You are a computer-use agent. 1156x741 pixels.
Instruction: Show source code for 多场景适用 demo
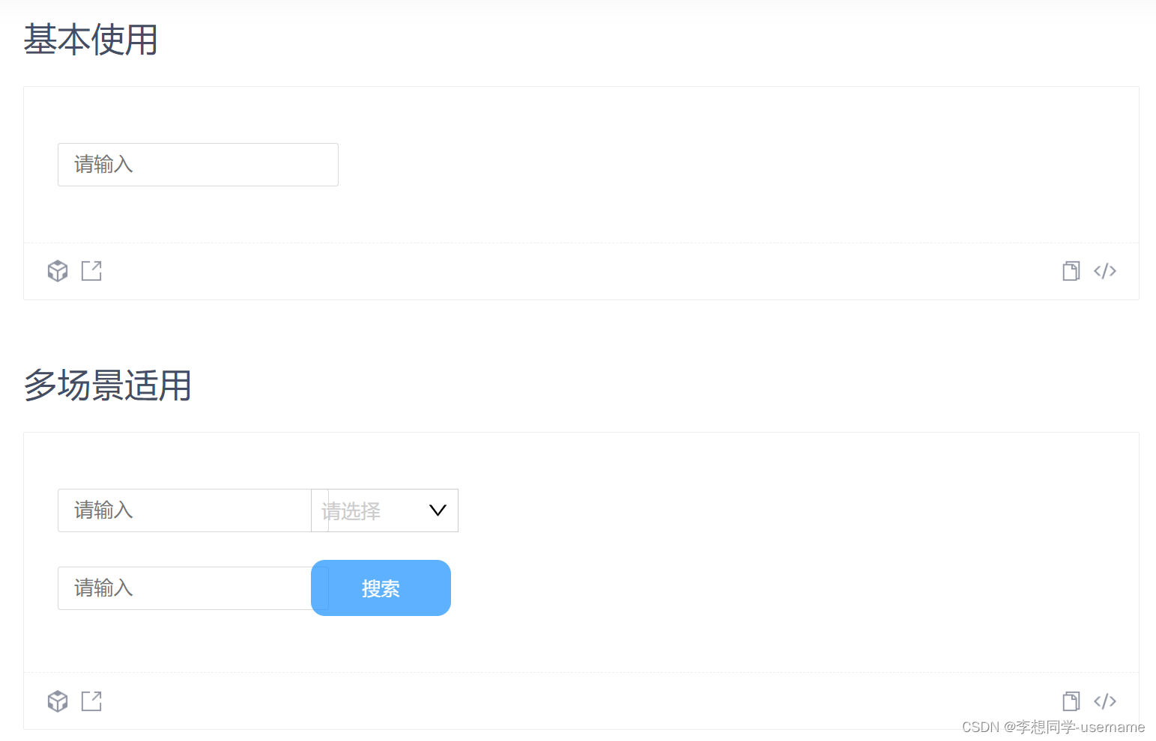(x=1105, y=701)
